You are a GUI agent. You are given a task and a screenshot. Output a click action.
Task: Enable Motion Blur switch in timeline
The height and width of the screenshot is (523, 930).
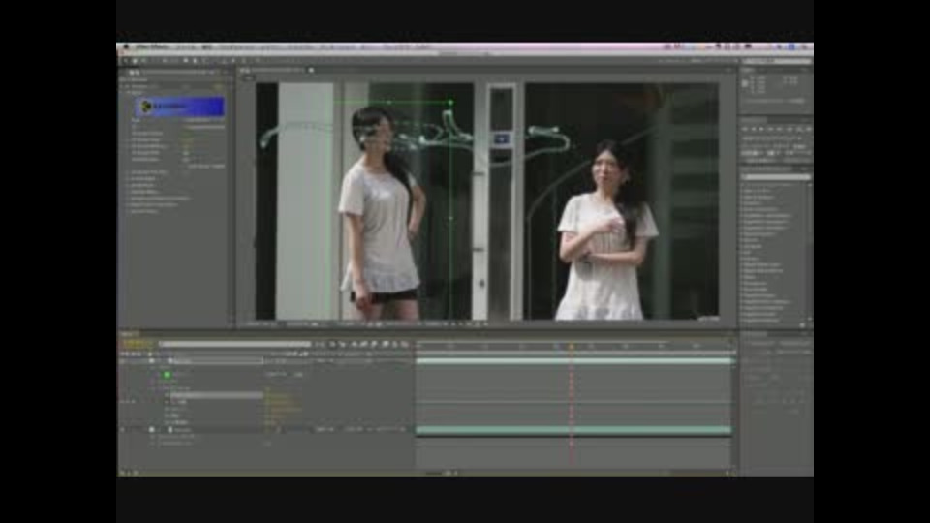(374, 343)
